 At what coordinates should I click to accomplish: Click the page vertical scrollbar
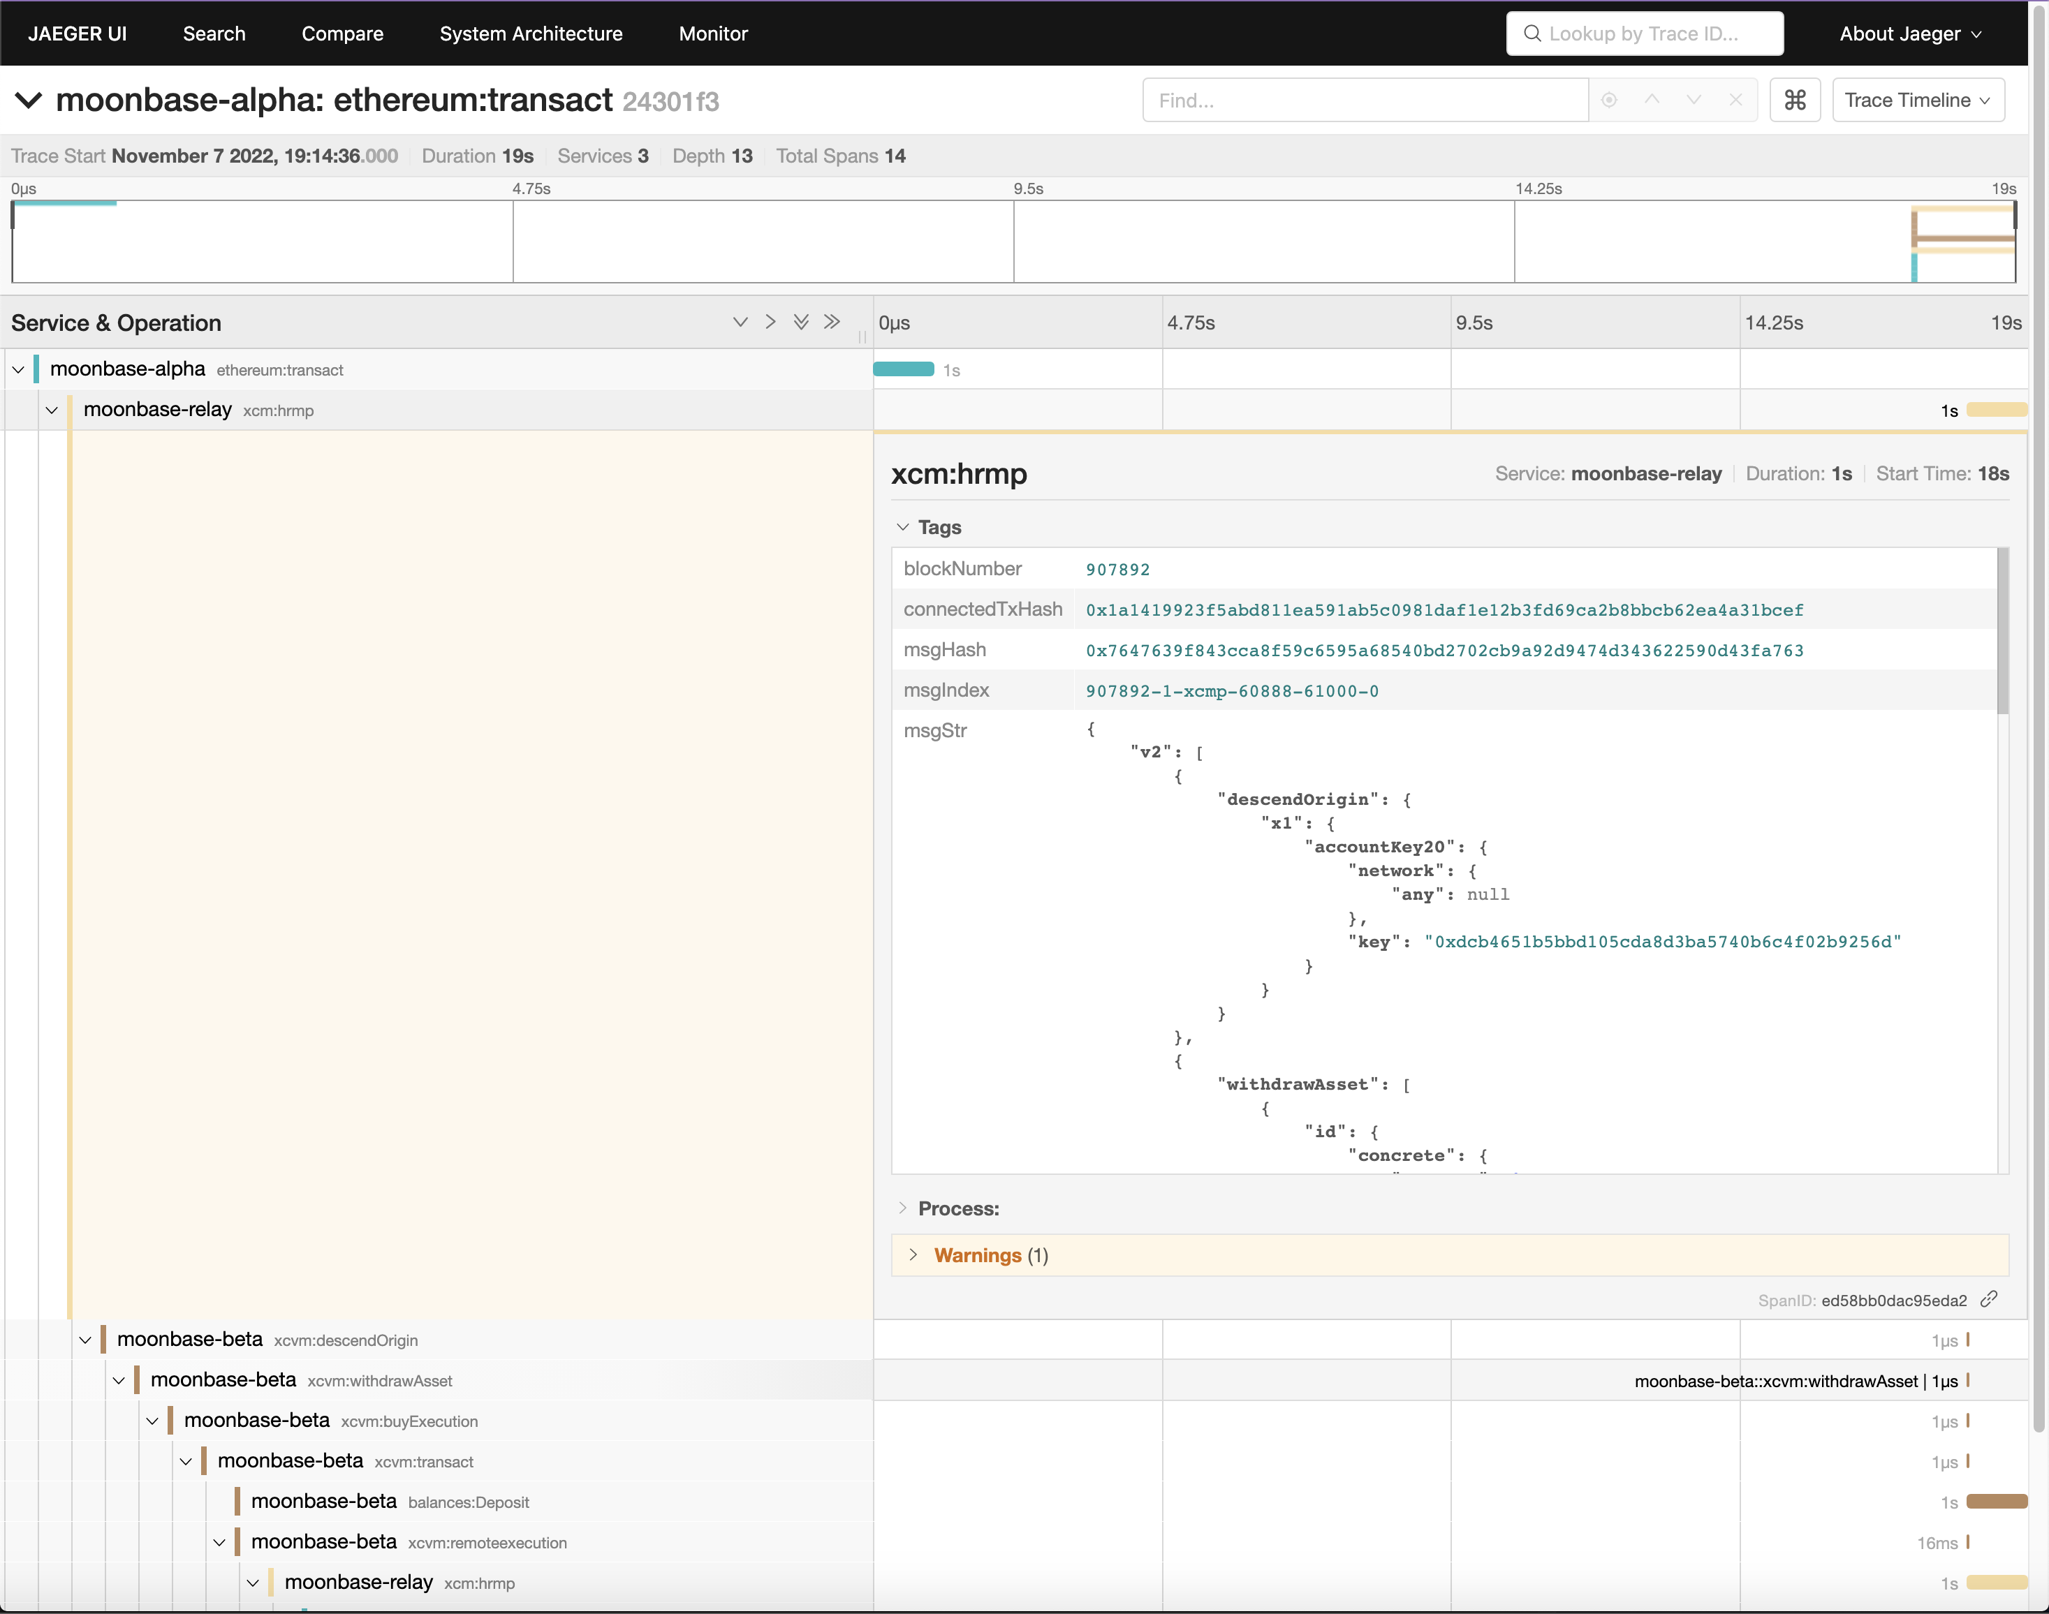(x=2039, y=718)
